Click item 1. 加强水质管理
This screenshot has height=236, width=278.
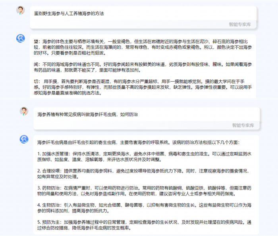click(144, 157)
